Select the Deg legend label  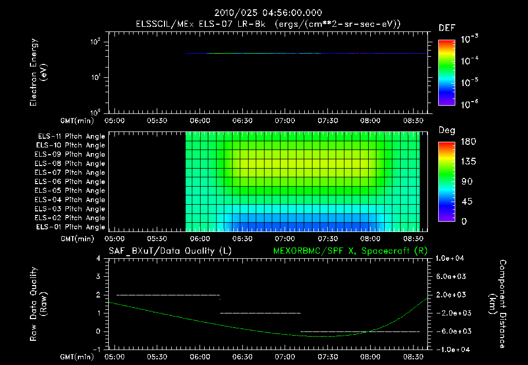coord(447,130)
